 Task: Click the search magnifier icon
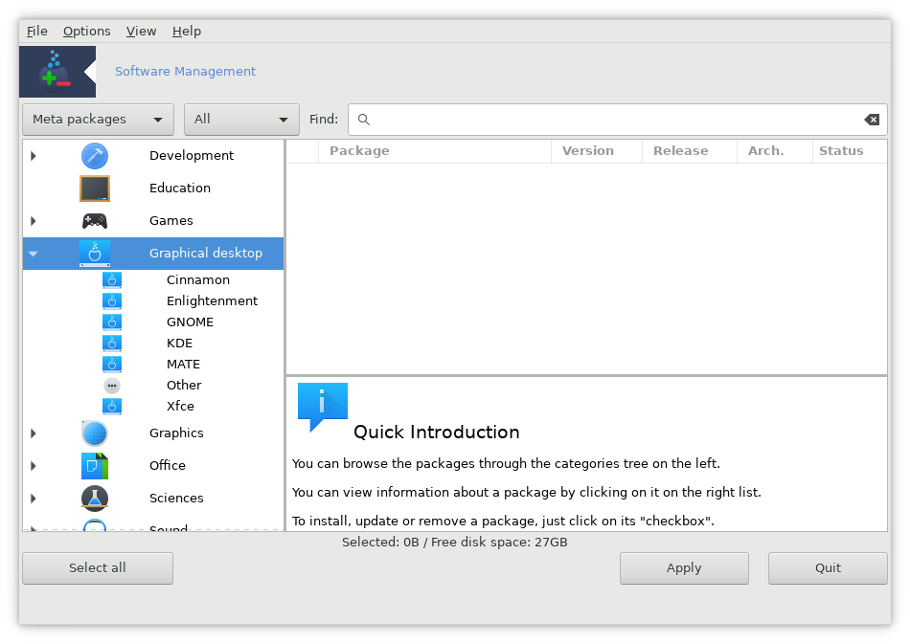(x=364, y=120)
